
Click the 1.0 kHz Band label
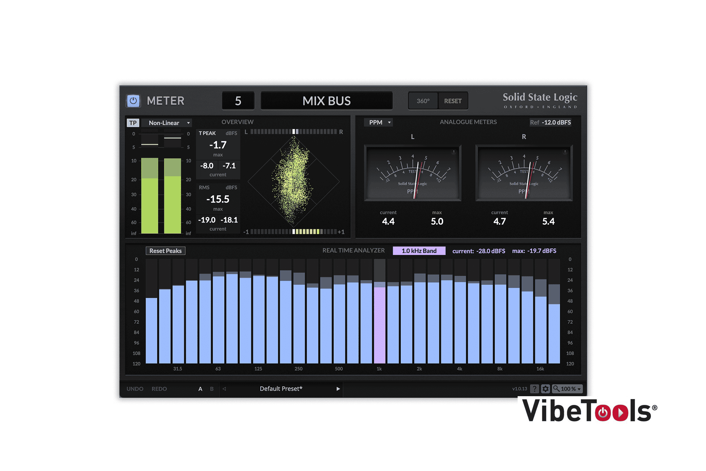(419, 251)
